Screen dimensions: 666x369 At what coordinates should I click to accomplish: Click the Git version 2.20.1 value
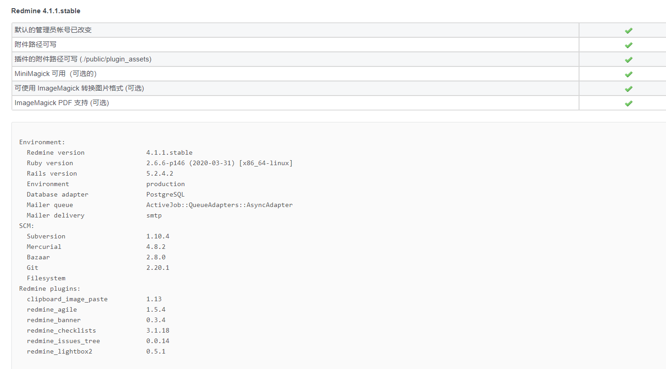point(158,268)
